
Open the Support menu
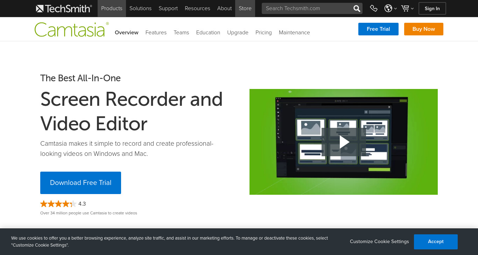(168, 8)
